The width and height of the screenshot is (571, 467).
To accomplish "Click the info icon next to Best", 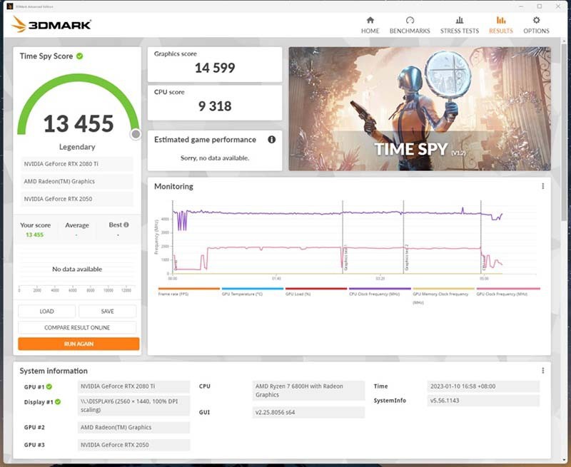I will click(126, 225).
